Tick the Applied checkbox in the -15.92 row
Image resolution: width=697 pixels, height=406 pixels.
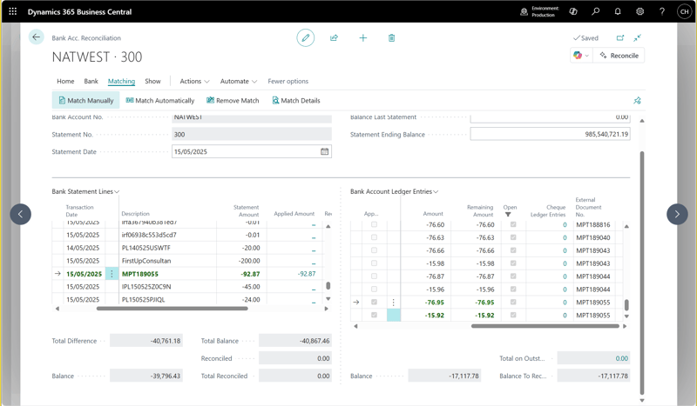[374, 316]
